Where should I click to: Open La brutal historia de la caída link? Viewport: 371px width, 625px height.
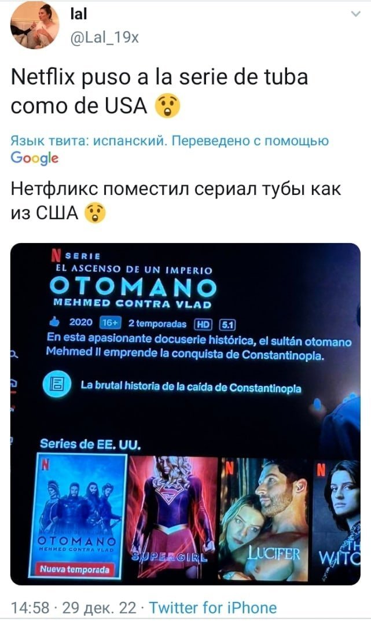pos(191,387)
